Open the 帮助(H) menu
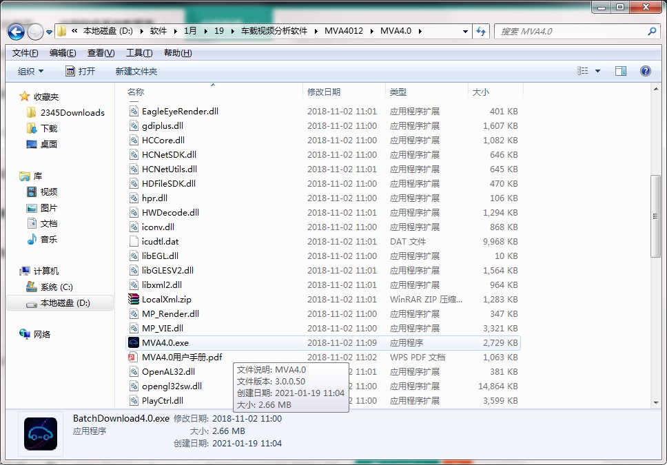 pos(178,53)
